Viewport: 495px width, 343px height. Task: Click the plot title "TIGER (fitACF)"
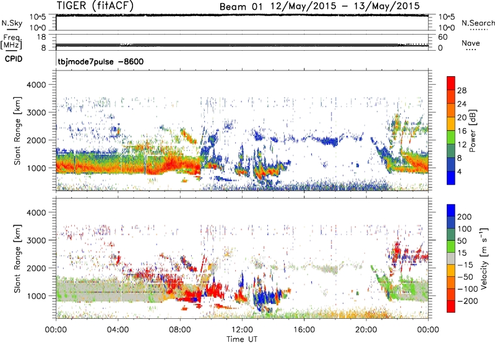[x=95, y=6]
